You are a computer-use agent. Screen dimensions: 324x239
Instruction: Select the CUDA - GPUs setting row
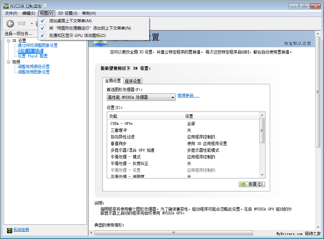(x=183, y=123)
